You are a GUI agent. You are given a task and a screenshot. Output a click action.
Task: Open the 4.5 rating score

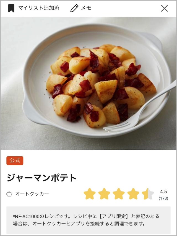coord(163,192)
